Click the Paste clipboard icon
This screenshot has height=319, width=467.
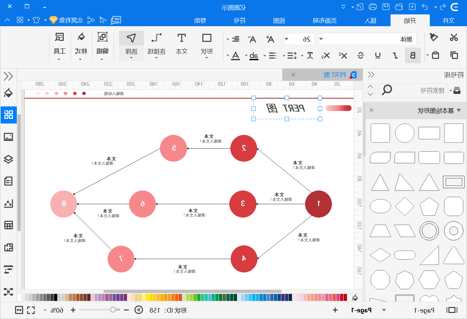pyautogui.click(x=435, y=55)
